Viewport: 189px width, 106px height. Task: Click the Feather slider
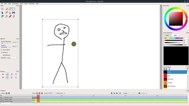[6, 47]
